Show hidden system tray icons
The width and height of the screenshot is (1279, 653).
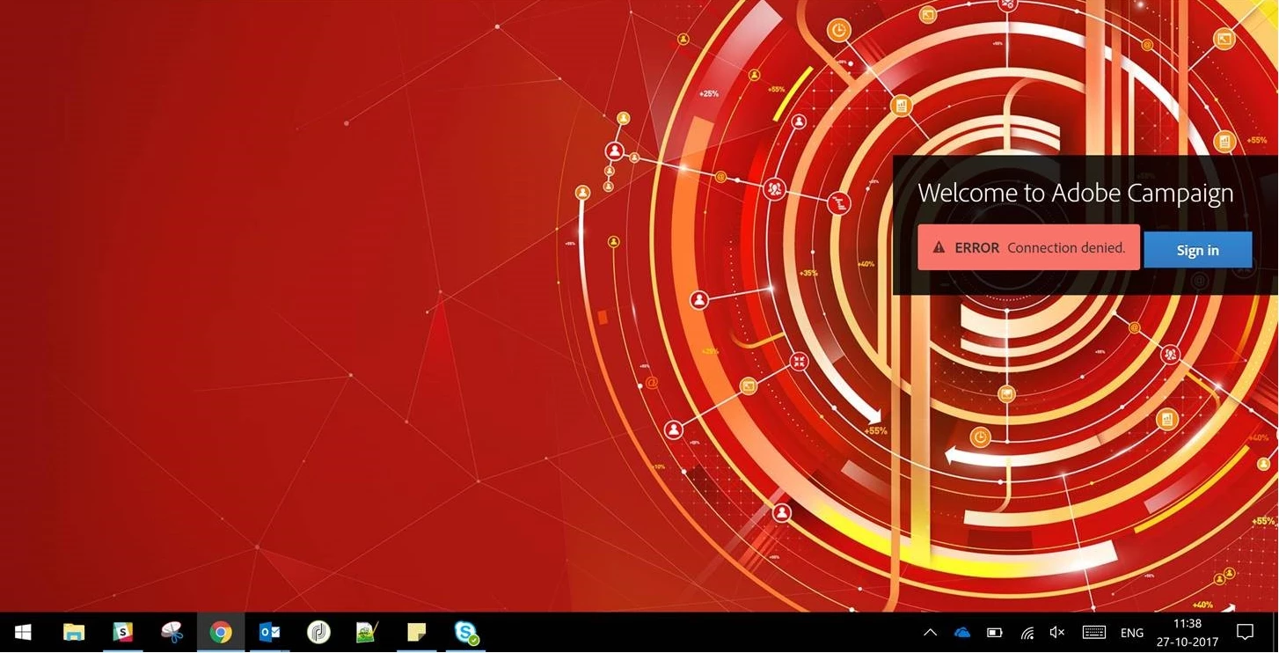tap(930, 633)
